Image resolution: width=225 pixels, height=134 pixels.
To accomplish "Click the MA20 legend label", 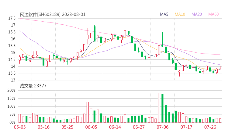I will point(197,14).
